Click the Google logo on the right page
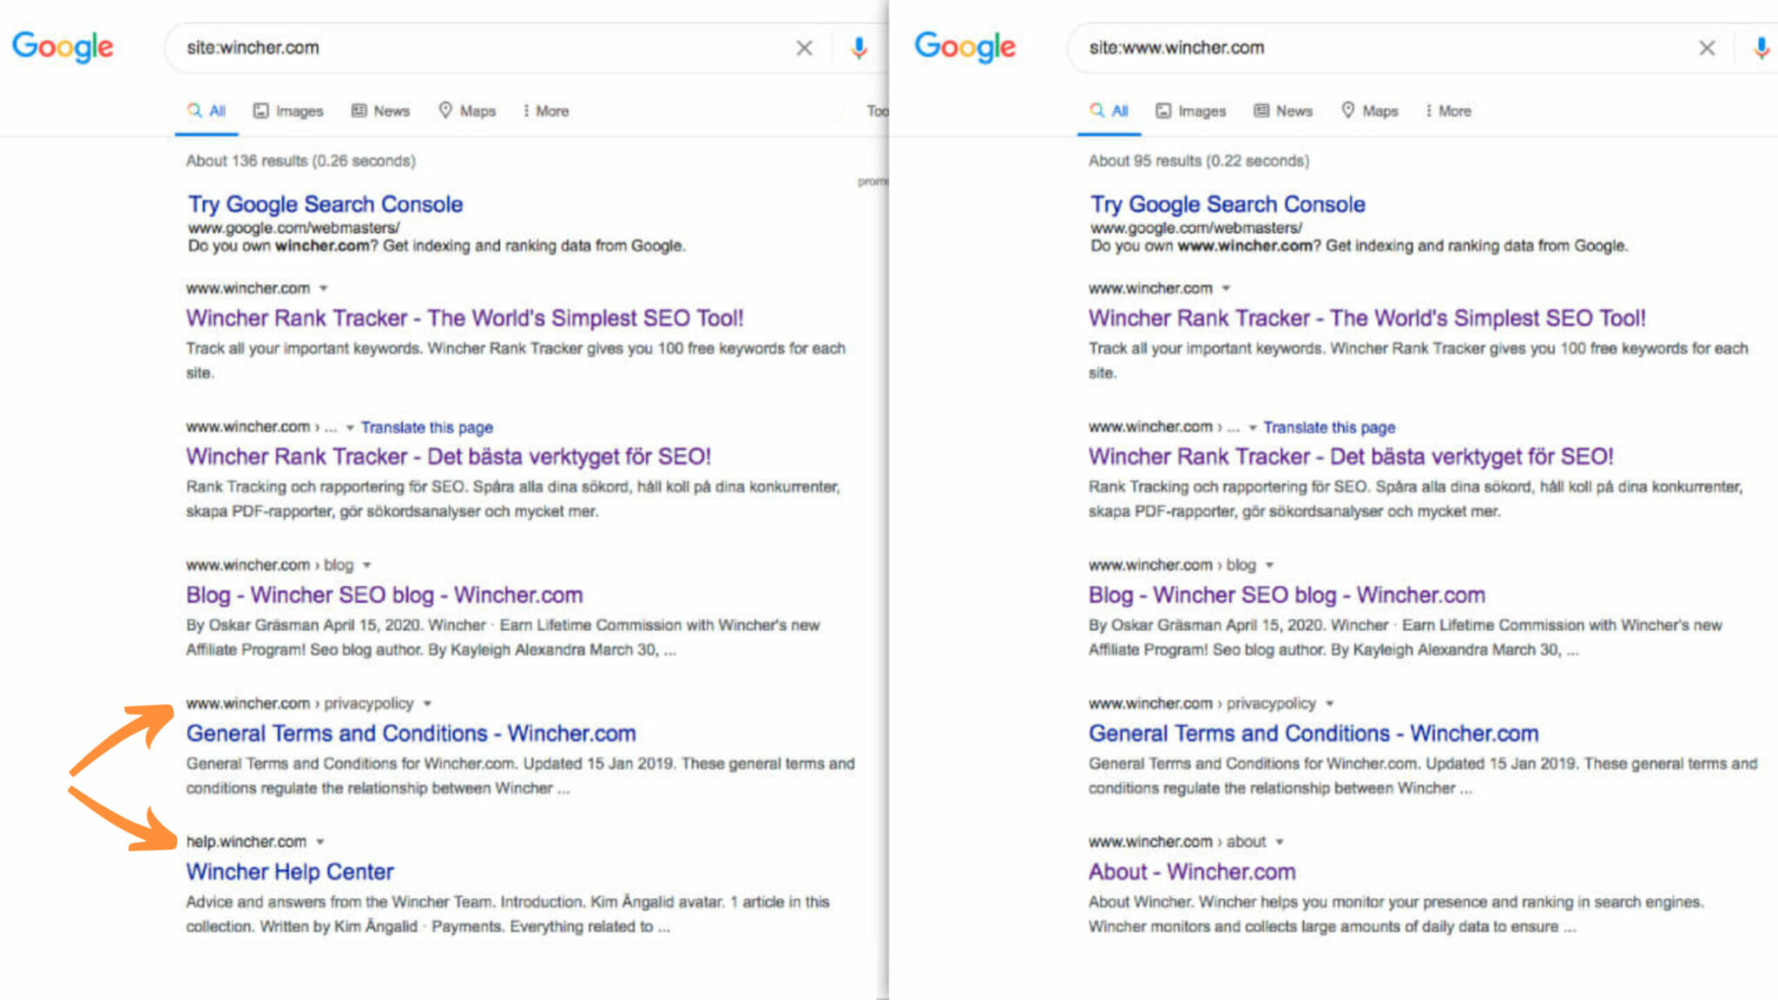Viewport: 1778px width, 1000px height. point(965,48)
